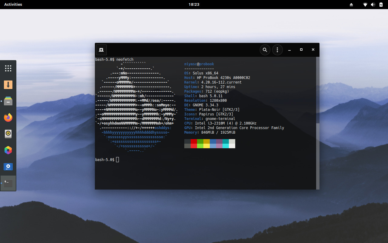Screen dimensions: 388x243
Task: Click the 'Uptime: 2 hours, 27 mins' line
Action: coord(210,87)
